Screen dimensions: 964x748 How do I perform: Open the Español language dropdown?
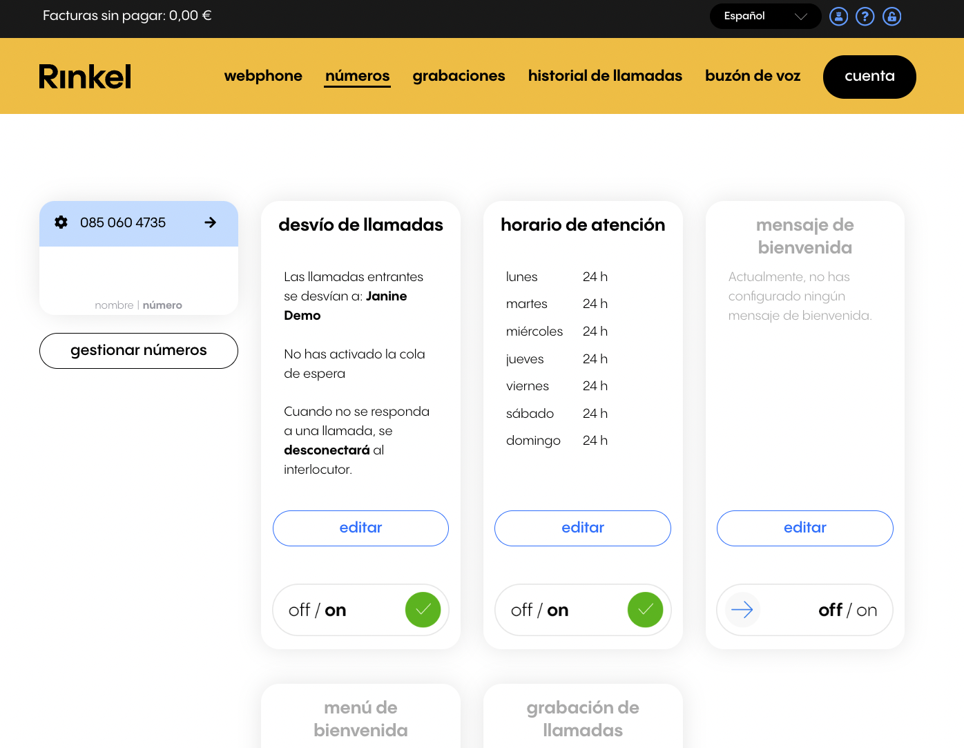tap(765, 16)
